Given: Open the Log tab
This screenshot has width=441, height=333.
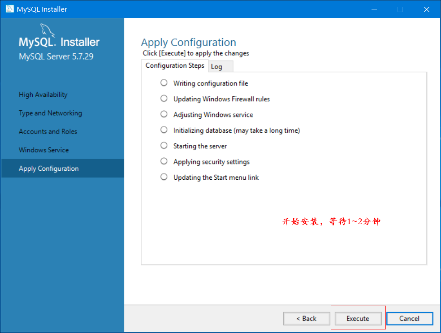Looking at the screenshot, I should pyautogui.click(x=220, y=67).
